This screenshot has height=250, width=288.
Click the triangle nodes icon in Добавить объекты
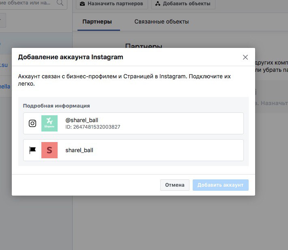pos(158,4)
